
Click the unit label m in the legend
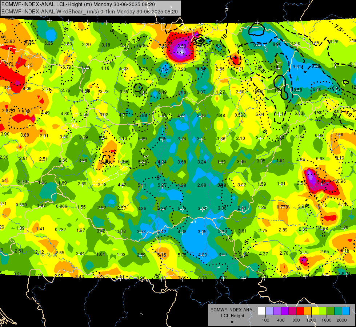pos(233,322)
